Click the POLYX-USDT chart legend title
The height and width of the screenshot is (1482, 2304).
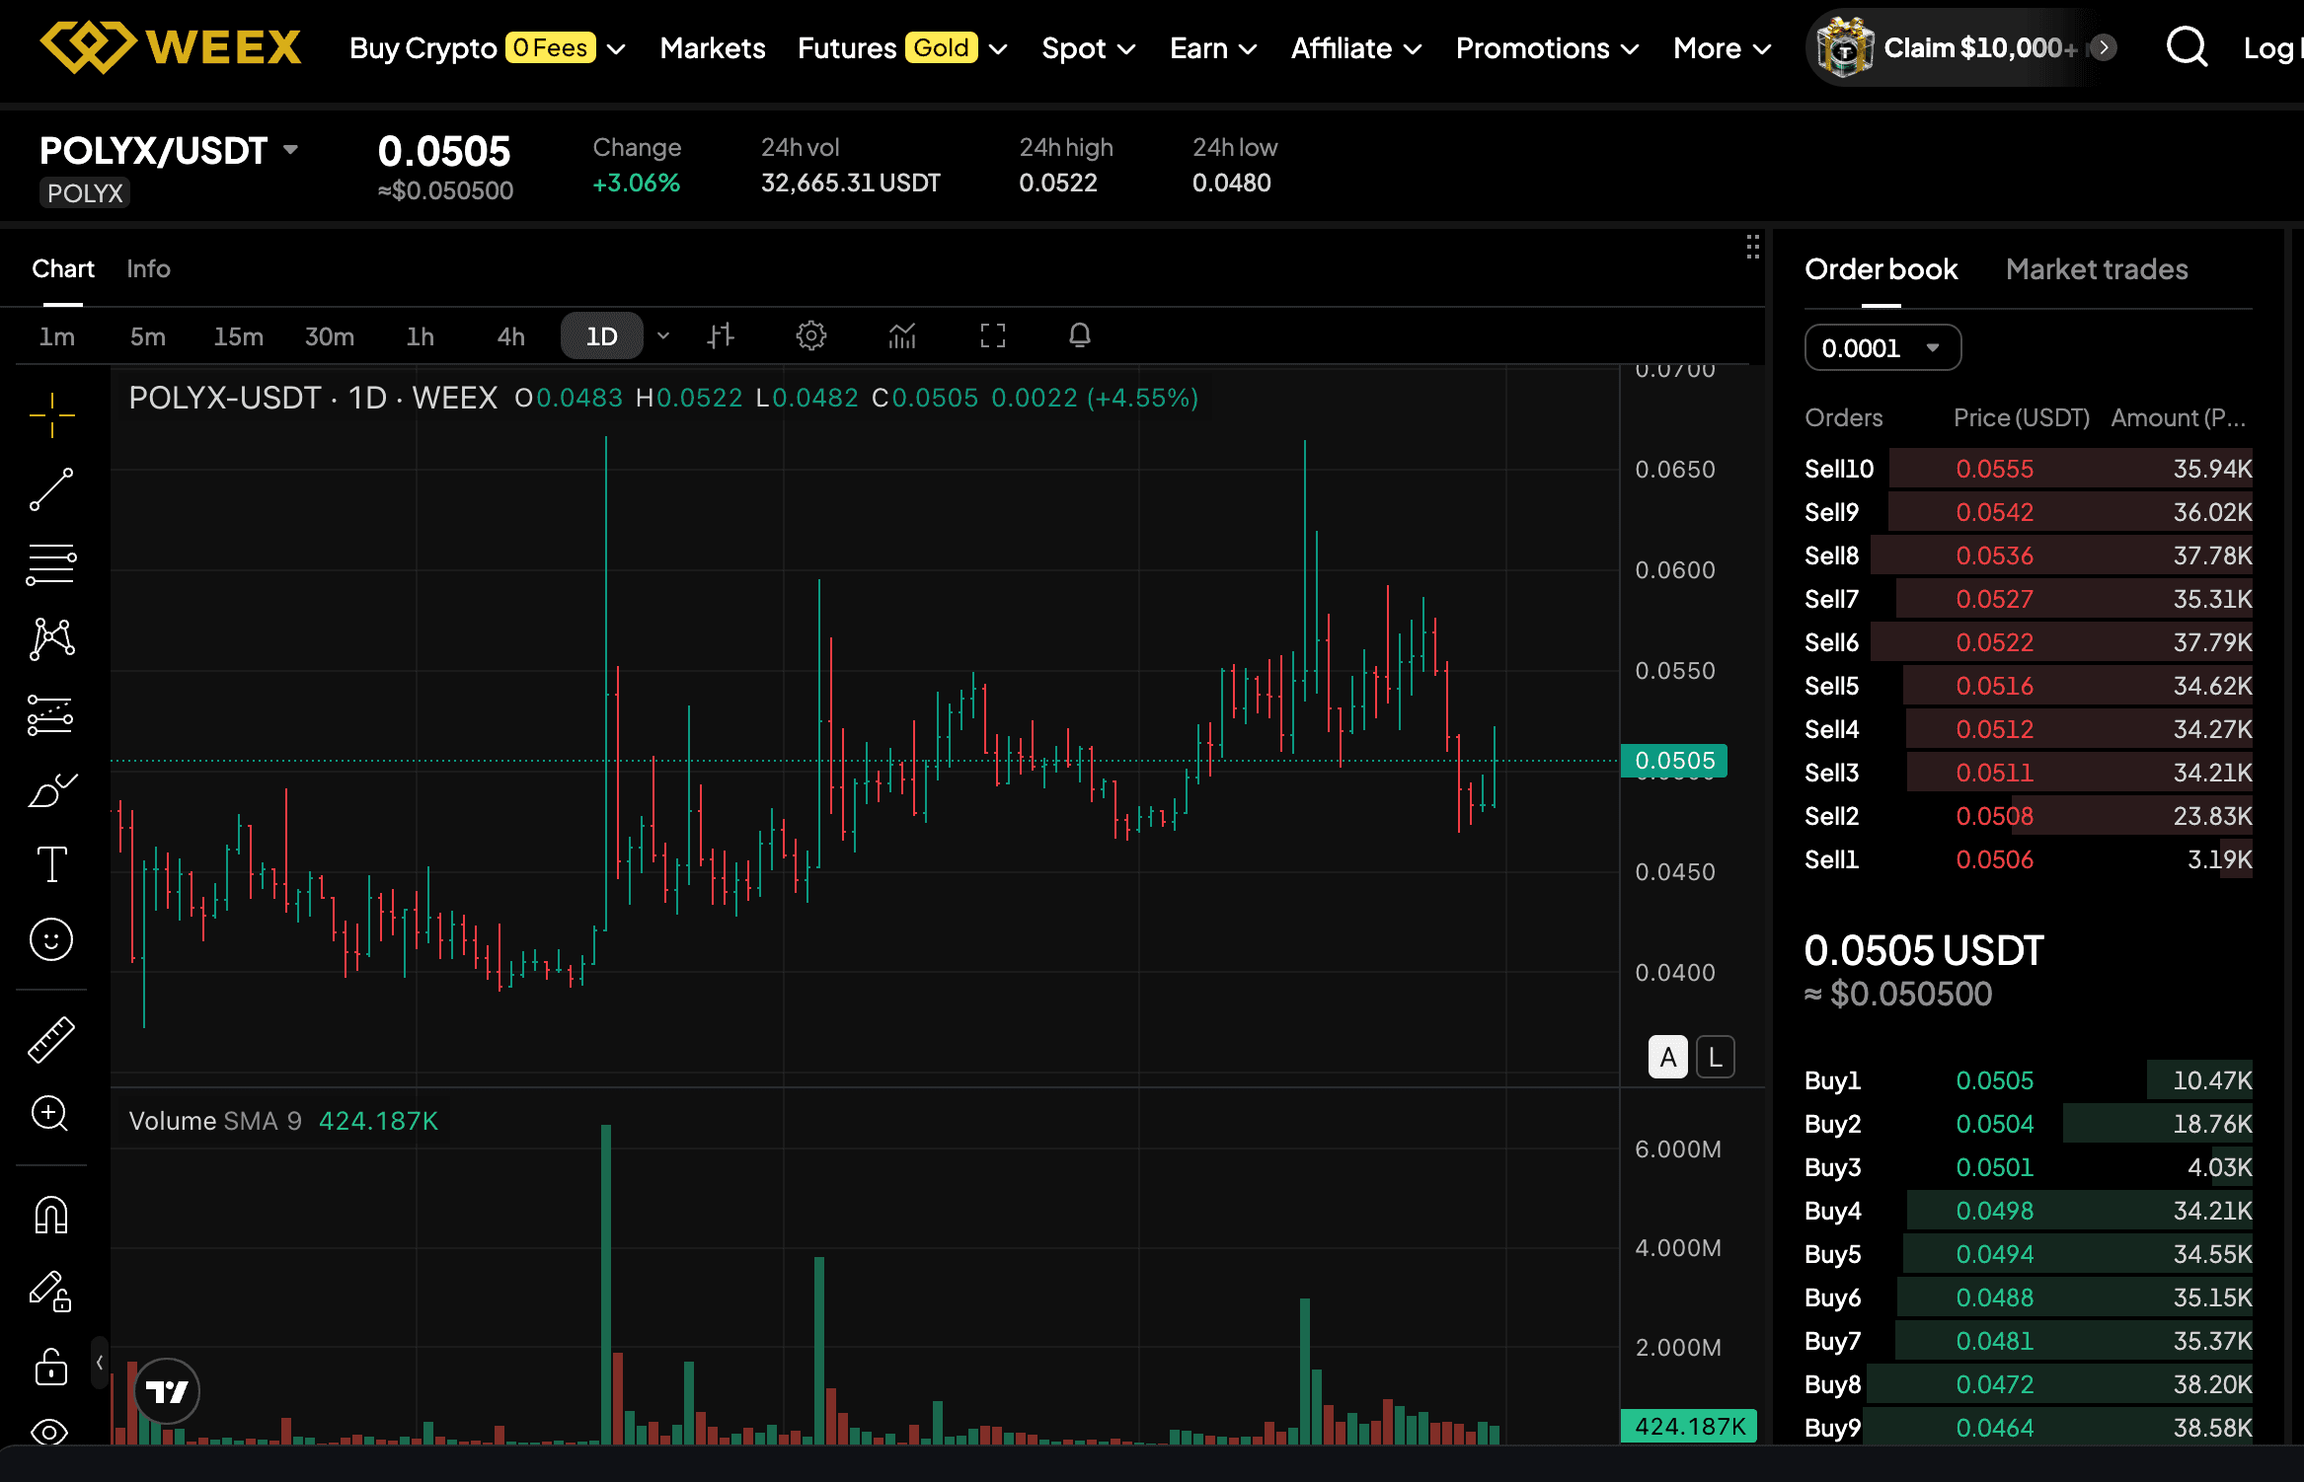(313, 398)
